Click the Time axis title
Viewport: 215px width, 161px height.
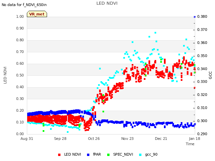tap(190, 144)
